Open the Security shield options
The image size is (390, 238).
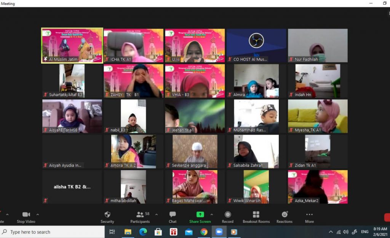click(107, 217)
